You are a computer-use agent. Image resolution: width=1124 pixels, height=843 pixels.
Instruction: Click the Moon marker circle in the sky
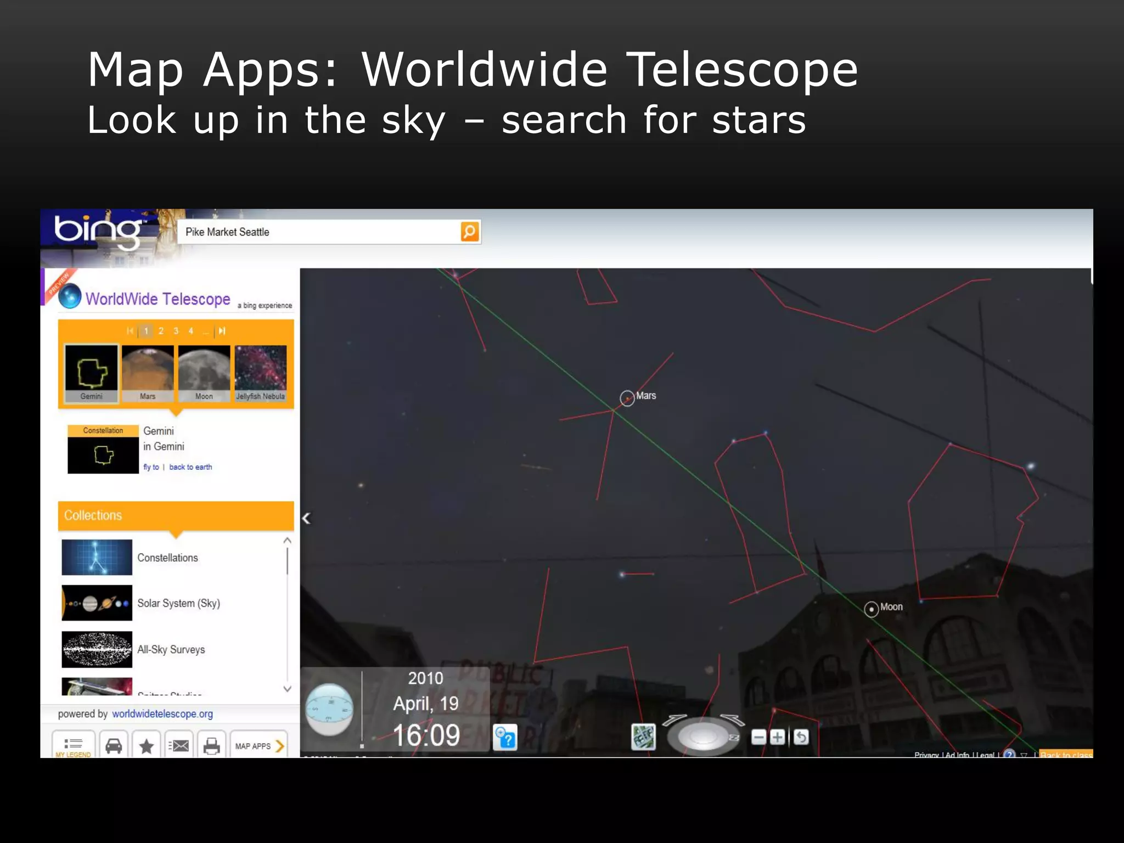(871, 609)
